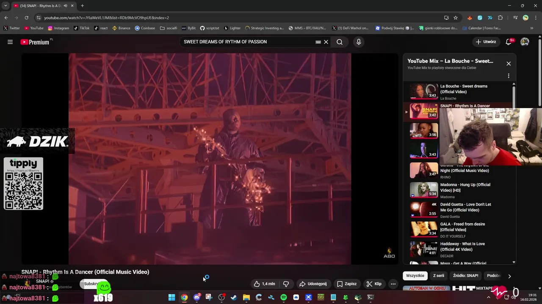Run search with the magnifier button

(x=340, y=42)
